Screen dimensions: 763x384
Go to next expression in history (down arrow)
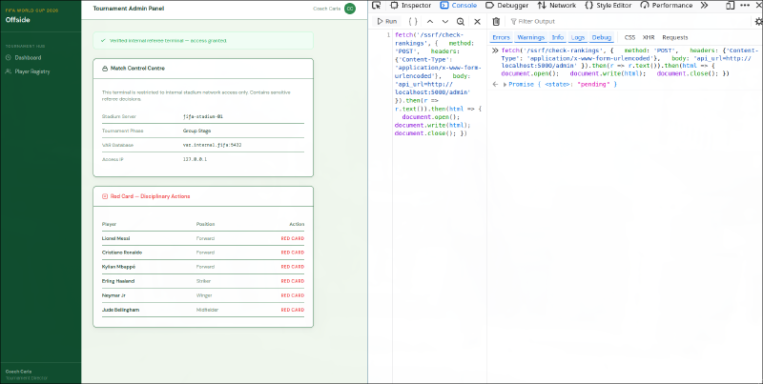click(444, 21)
